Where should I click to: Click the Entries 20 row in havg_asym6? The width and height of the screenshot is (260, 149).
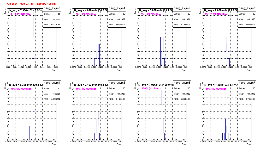(x=182, y=88)
